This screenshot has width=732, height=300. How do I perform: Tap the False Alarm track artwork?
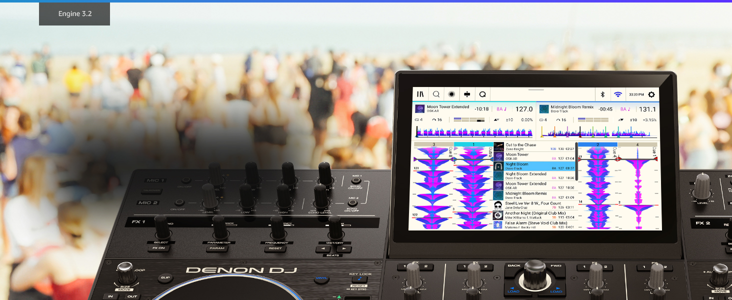[x=498, y=225]
